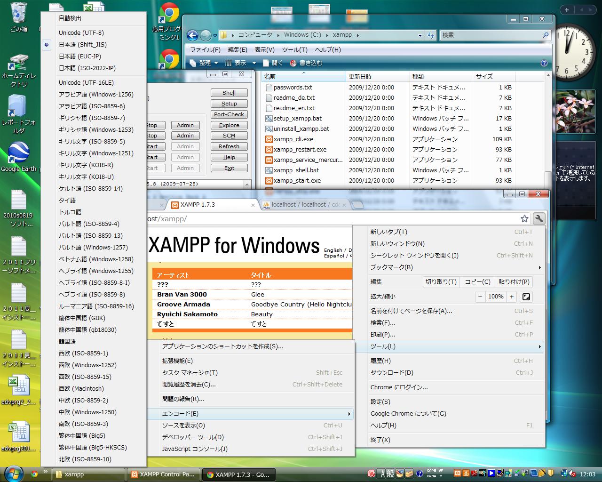The width and height of the screenshot is (602, 482).
Task: Click the コピー(C) copy button
Action: 477,282
